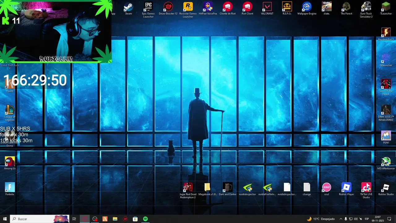
Task: Click the microphone tray icon
Action: click(346, 219)
